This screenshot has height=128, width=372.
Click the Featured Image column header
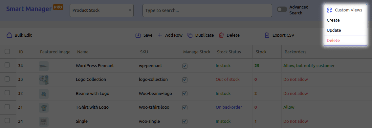[55, 52]
